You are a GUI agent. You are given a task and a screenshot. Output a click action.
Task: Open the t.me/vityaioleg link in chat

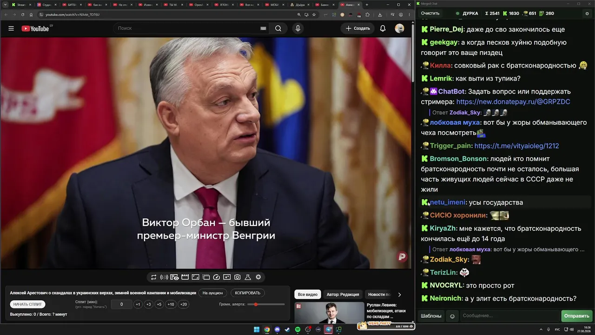tap(516, 146)
